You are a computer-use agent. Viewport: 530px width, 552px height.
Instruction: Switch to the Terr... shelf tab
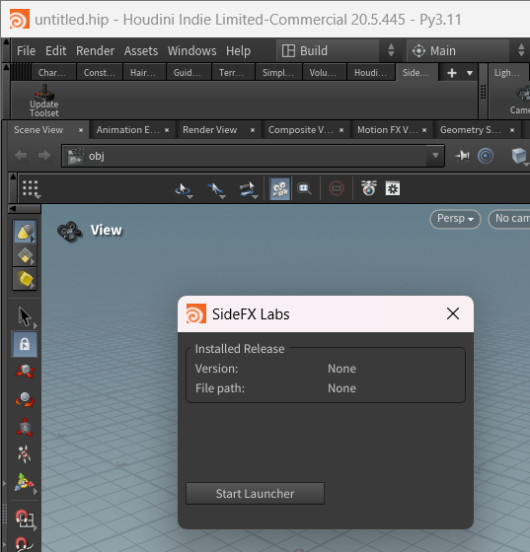[232, 73]
